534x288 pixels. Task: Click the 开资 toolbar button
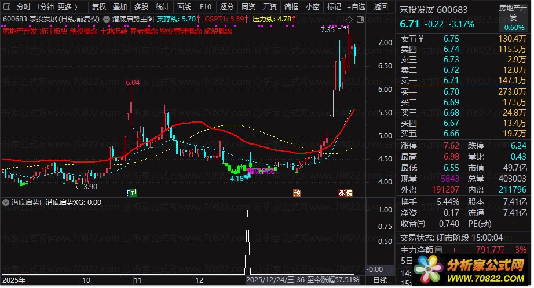pyautogui.click(x=269, y=6)
